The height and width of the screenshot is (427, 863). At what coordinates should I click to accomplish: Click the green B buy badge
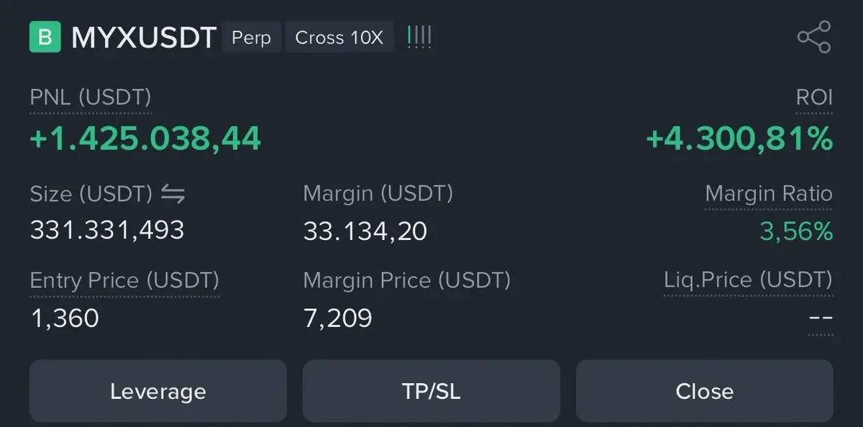point(45,37)
